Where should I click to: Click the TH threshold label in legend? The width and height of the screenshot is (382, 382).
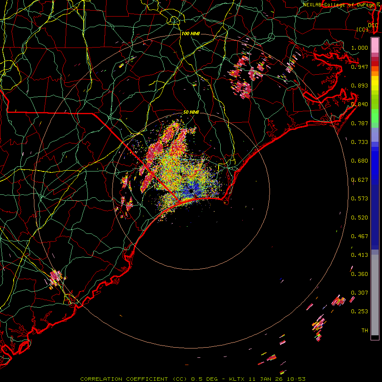[365, 331]
